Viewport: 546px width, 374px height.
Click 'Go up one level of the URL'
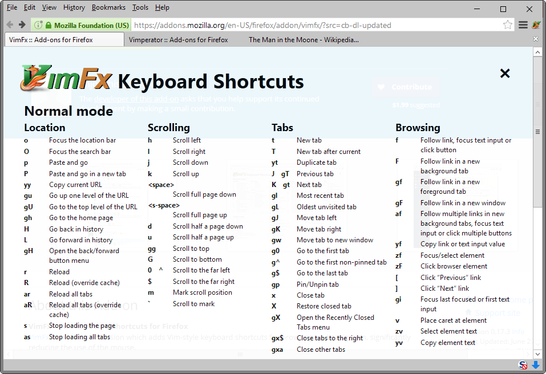[x=89, y=196]
